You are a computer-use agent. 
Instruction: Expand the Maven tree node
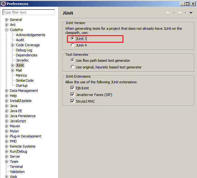tap(6, 126)
